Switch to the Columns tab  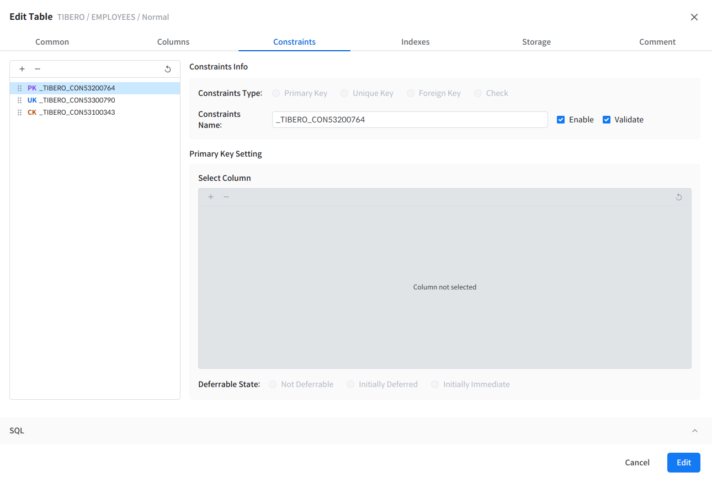click(173, 42)
